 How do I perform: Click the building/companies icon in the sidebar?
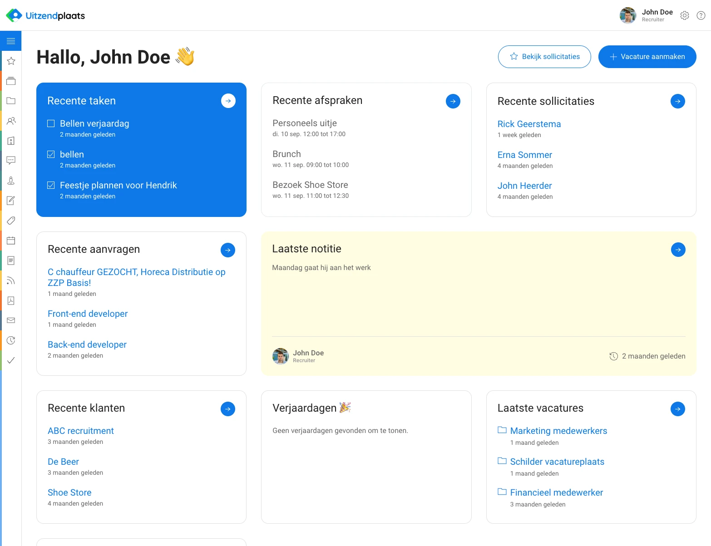[x=11, y=141]
